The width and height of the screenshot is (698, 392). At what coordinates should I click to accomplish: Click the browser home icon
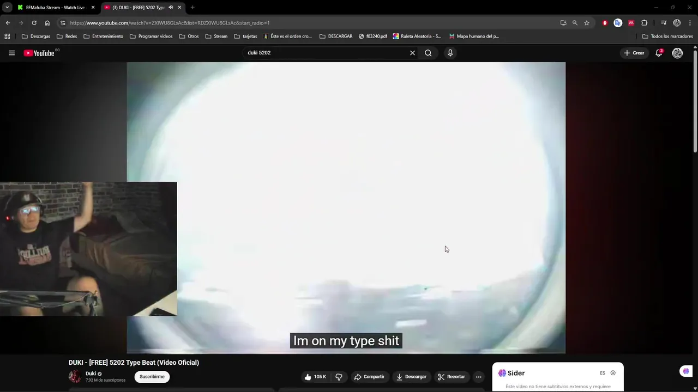click(x=47, y=23)
